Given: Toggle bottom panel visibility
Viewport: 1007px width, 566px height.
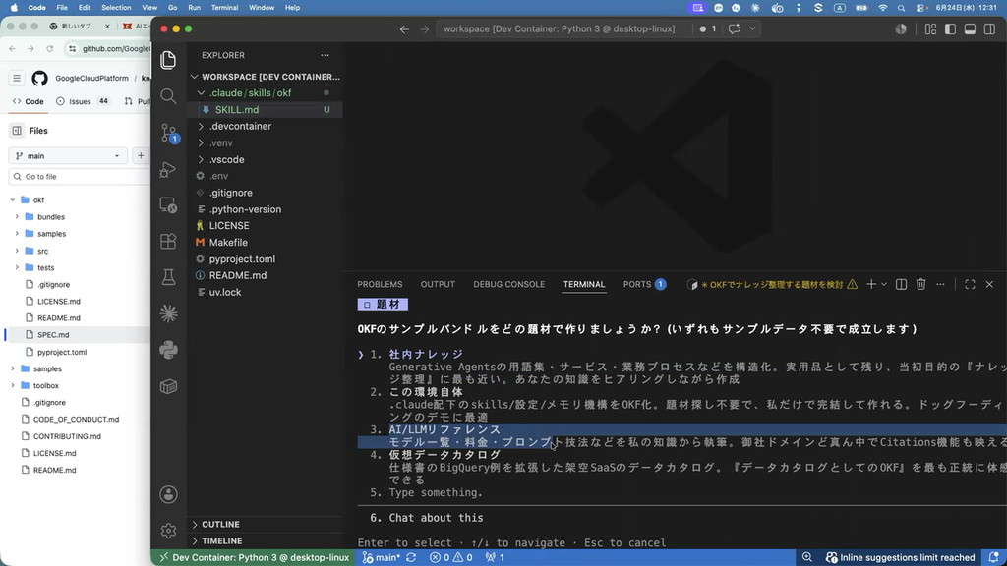Looking at the screenshot, I should pos(970,28).
